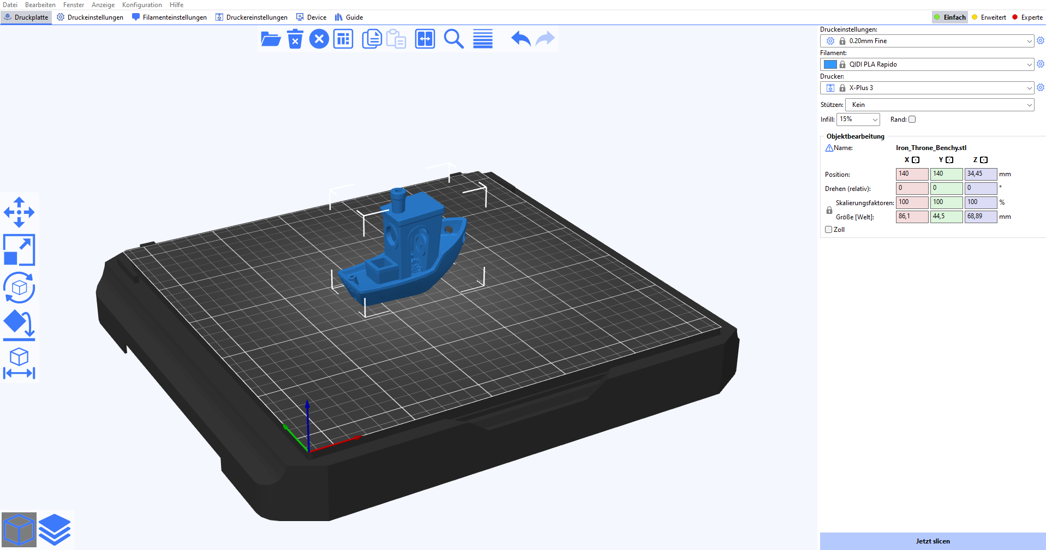Switch to the 3D editor view cube

(19, 530)
